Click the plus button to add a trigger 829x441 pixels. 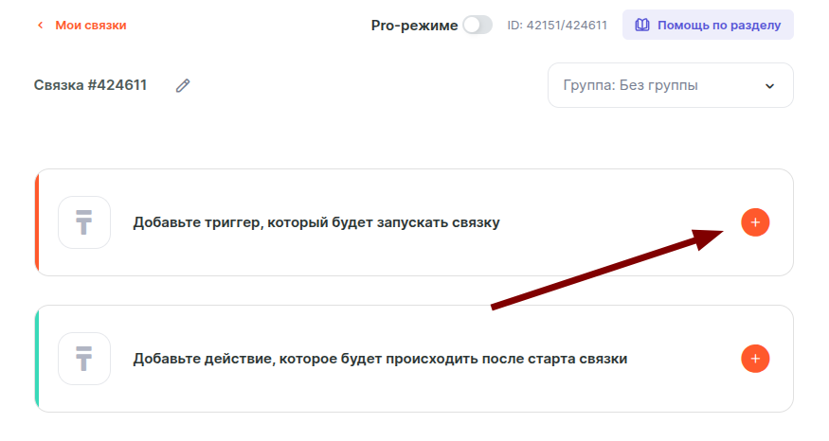(754, 222)
